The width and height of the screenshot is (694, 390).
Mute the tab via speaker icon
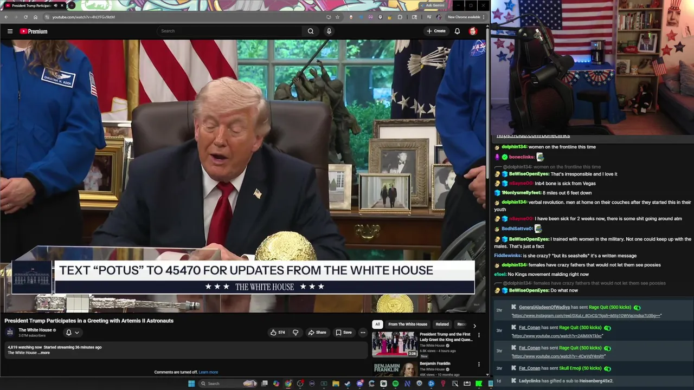(x=55, y=5)
